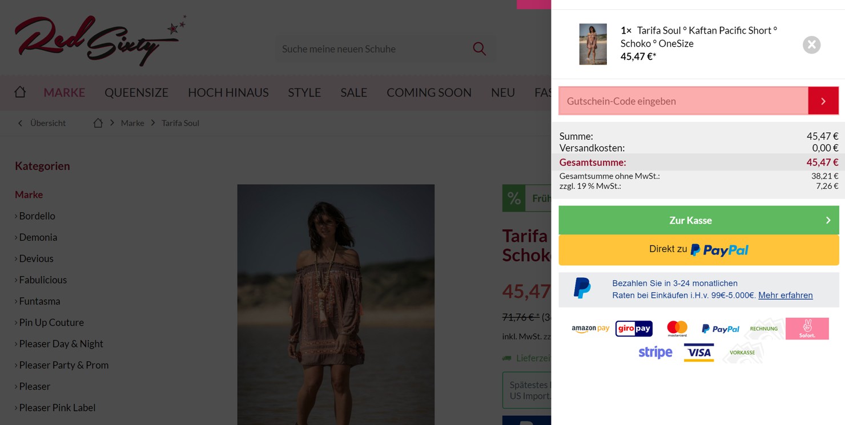Open the HOCH HINAUS menu
The height and width of the screenshot is (425, 845).
pyautogui.click(x=228, y=92)
